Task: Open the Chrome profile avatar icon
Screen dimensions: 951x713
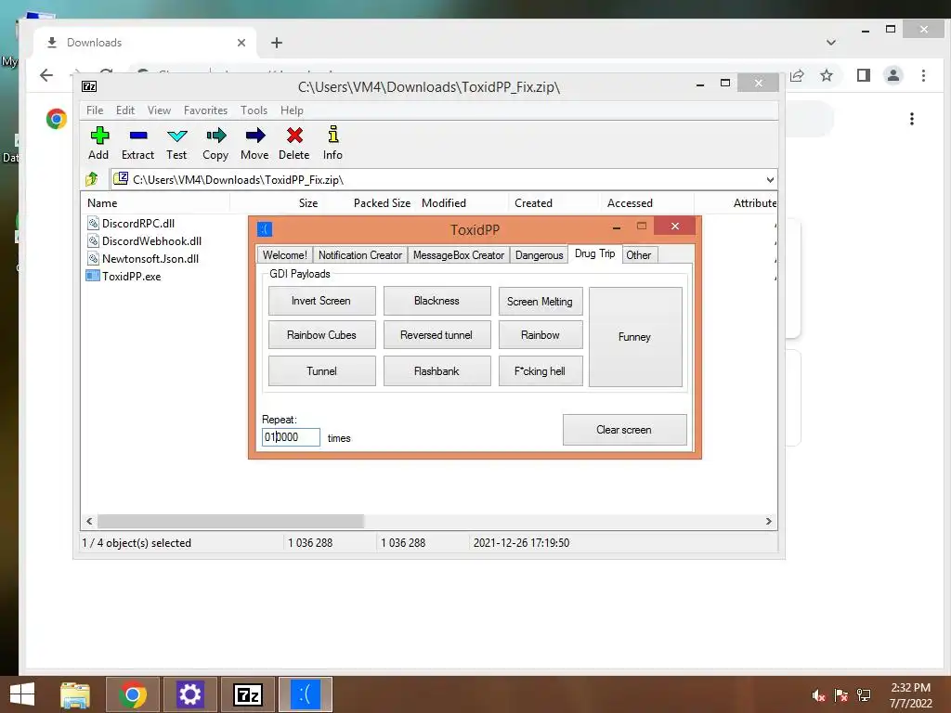Action: pos(892,75)
